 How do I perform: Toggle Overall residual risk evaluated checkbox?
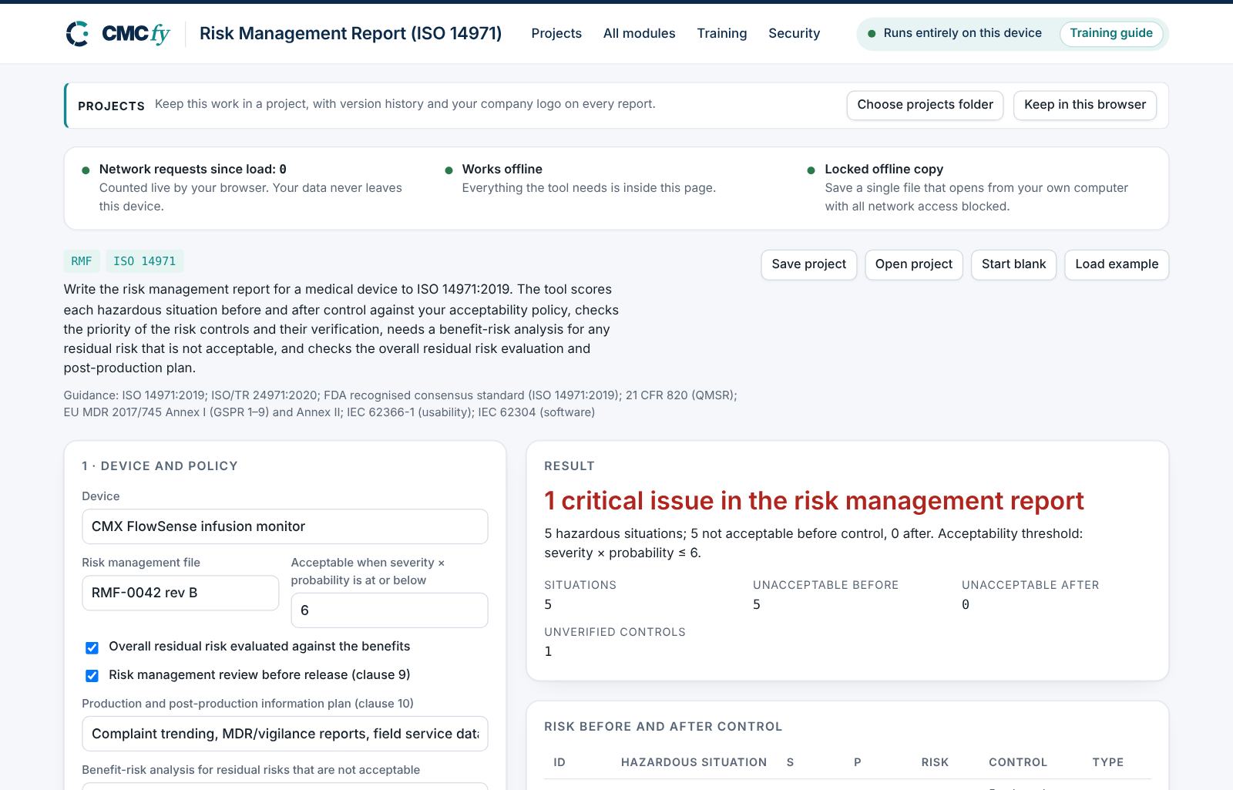(x=92, y=647)
